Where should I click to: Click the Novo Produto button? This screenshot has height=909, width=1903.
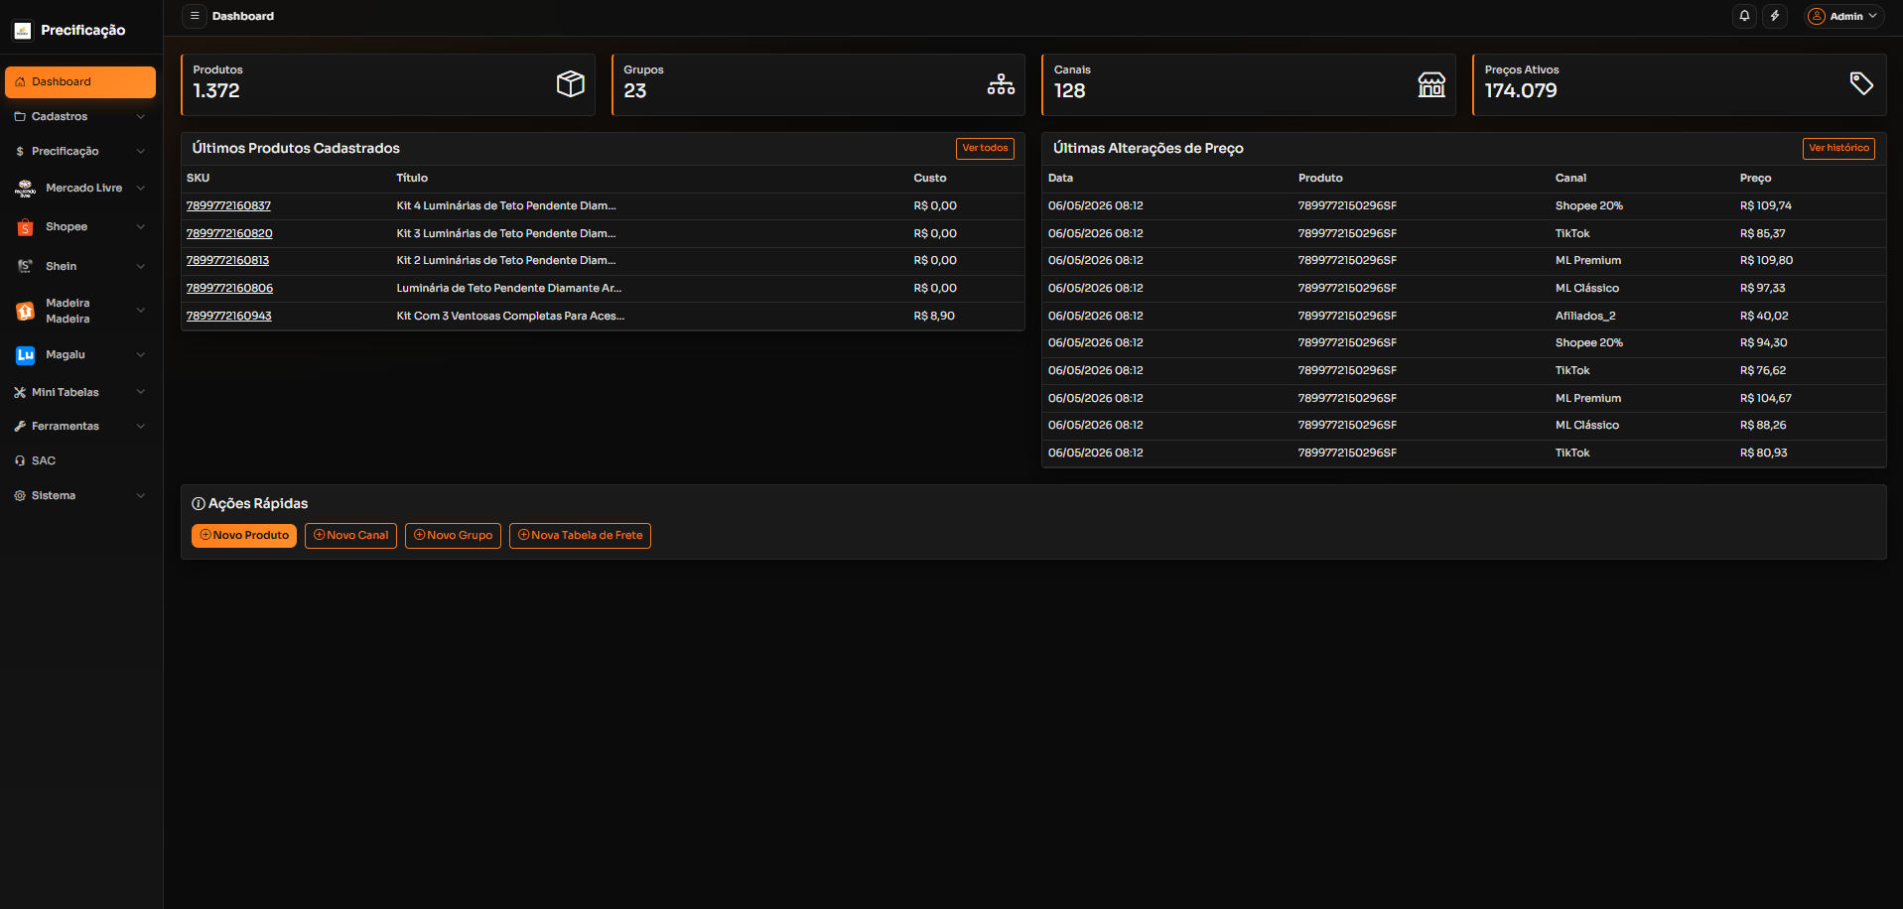[x=244, y=536]
